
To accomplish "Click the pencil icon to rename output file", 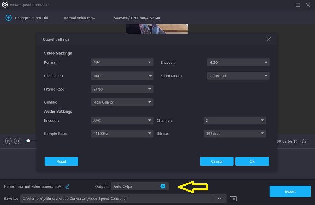I will (x=67, y=186).
